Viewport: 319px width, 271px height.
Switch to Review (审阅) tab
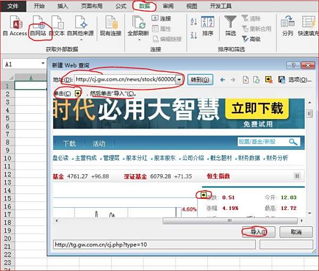pyautogui.click(x=168, y=6)
